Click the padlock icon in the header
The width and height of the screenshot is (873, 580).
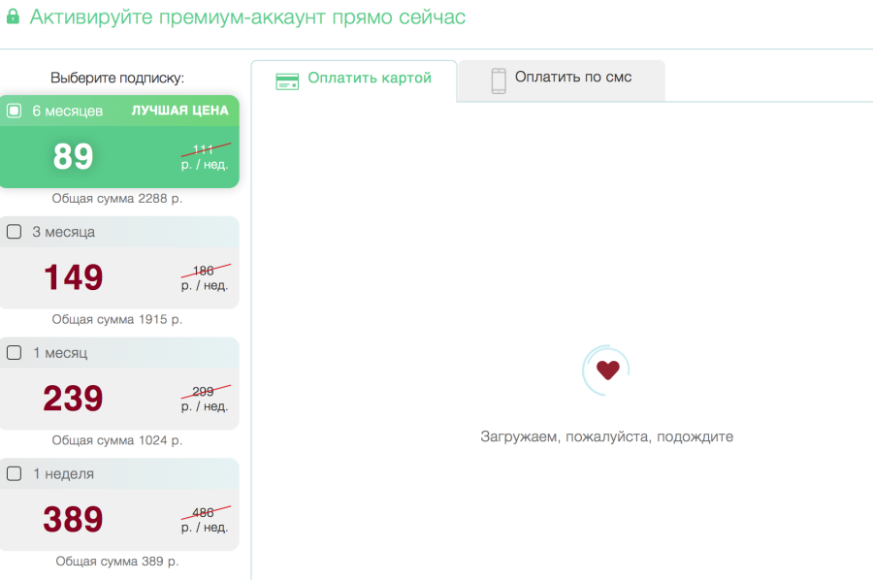[14, 16]
